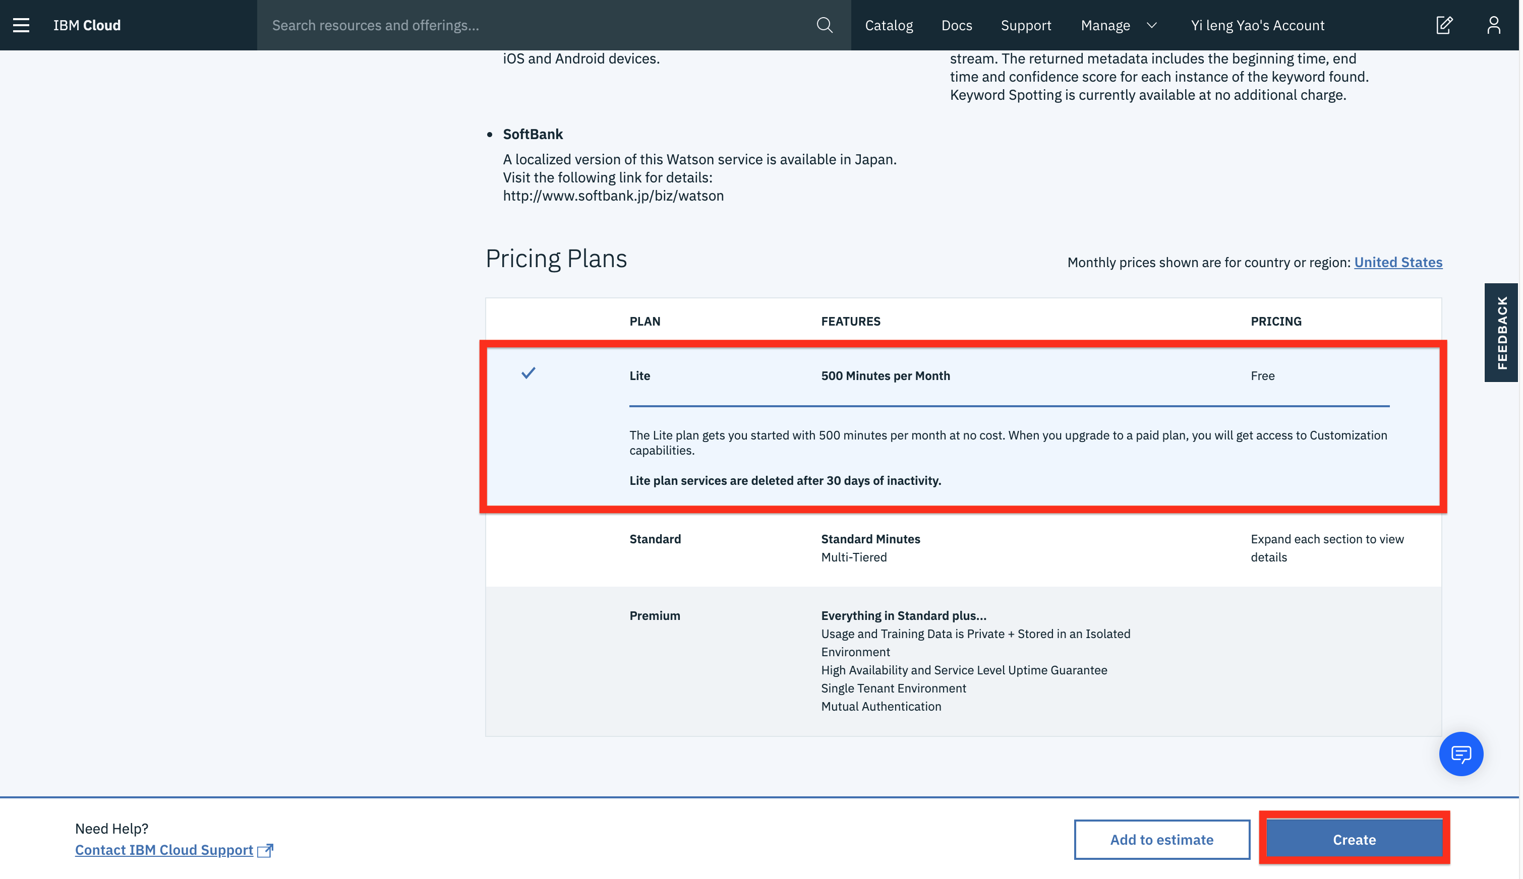Click the external link icon beside Support link
1523x879 pixels.
click(265, 850)
